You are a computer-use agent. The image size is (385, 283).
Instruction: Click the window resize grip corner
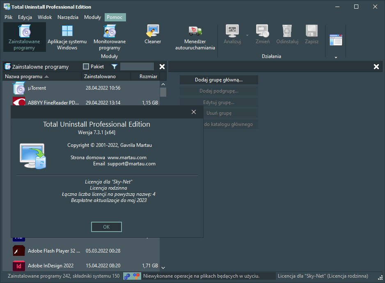tap(380, 278)
